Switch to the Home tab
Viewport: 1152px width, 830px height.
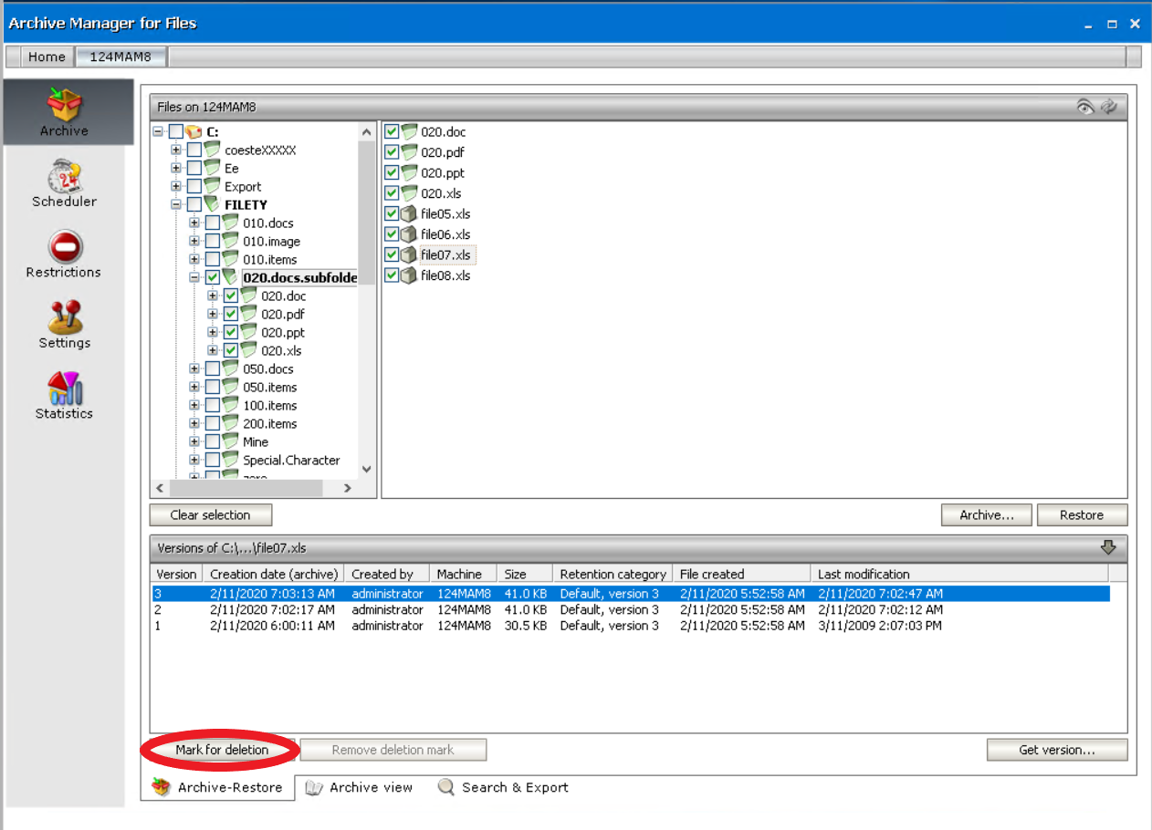click(x=47, y=57)
